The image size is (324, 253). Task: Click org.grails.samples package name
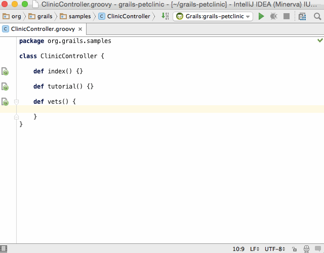[x=79, y=41]
